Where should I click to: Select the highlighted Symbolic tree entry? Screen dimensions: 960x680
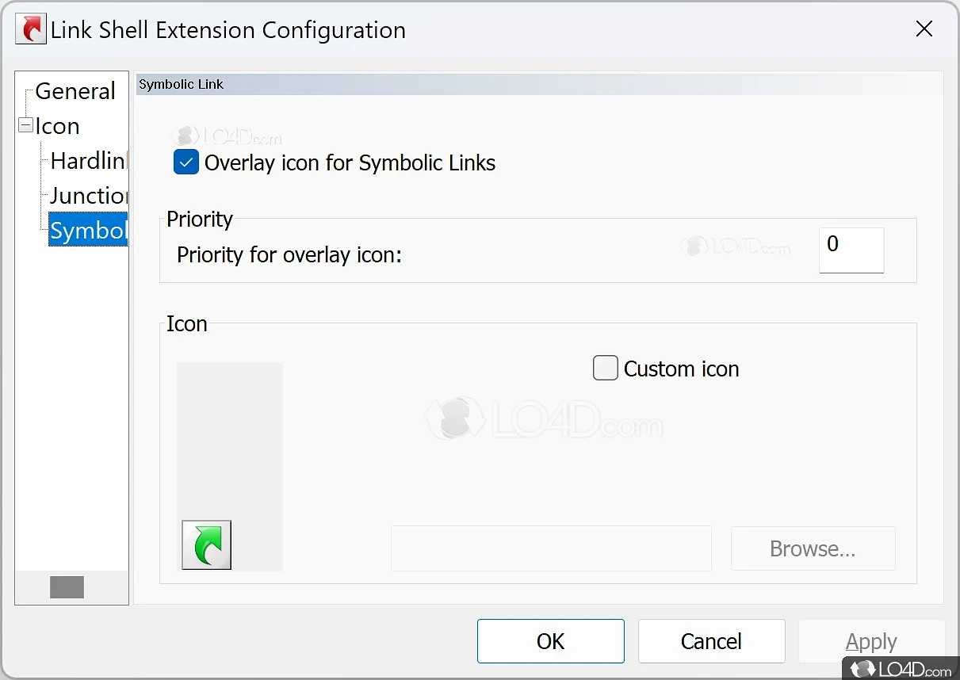pyautogui.click(x=88, y=231)
